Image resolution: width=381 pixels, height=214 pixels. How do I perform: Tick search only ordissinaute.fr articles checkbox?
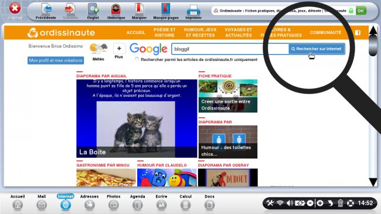(x=137, y=59)
